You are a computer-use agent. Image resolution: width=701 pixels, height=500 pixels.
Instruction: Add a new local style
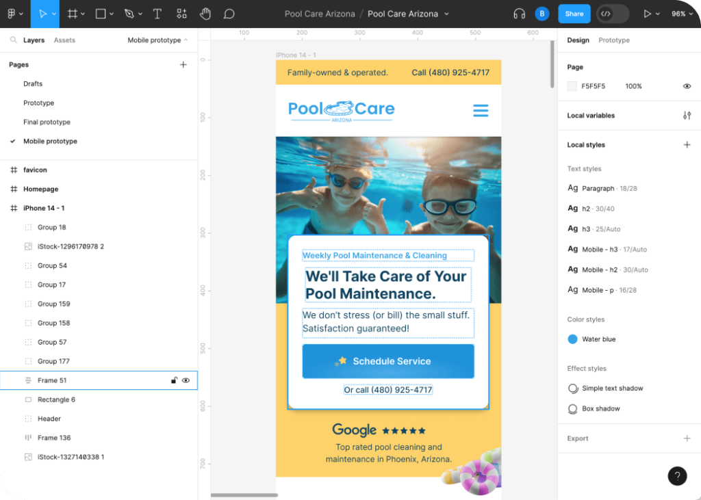[x=687, y=145]
